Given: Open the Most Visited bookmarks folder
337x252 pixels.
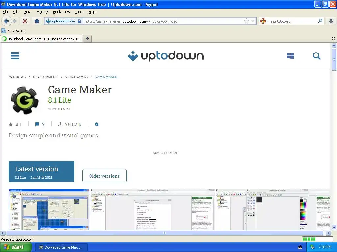Looking at the screenshot, I should pos(14,31).
